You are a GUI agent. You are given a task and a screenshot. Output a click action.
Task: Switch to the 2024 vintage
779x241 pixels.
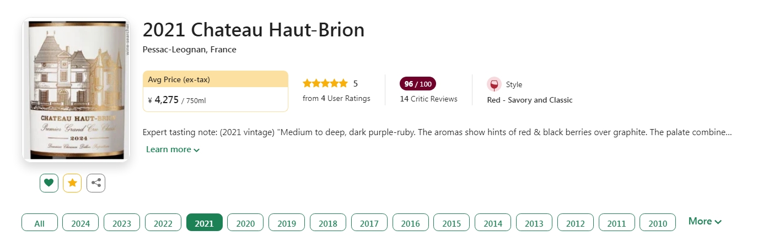click(80, 223)
